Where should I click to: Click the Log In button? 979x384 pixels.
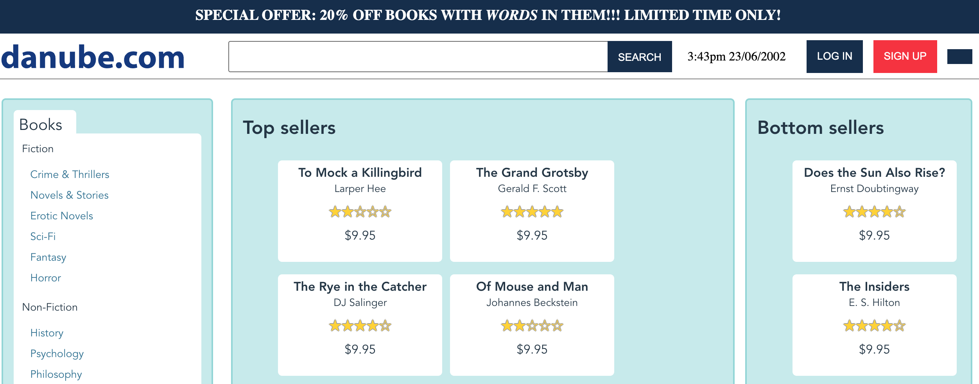834,57
